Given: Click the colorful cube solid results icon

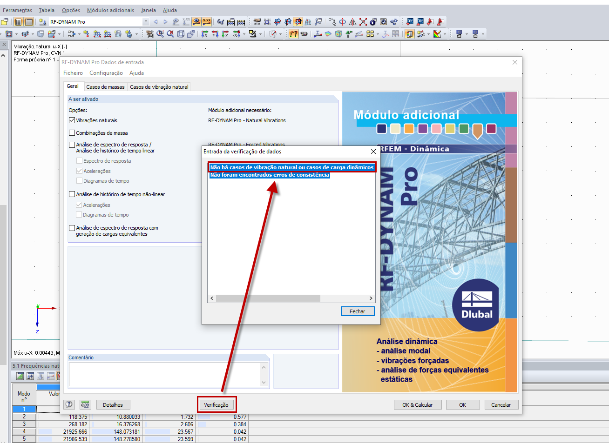Looking at the screenshot, I should 338,34.
